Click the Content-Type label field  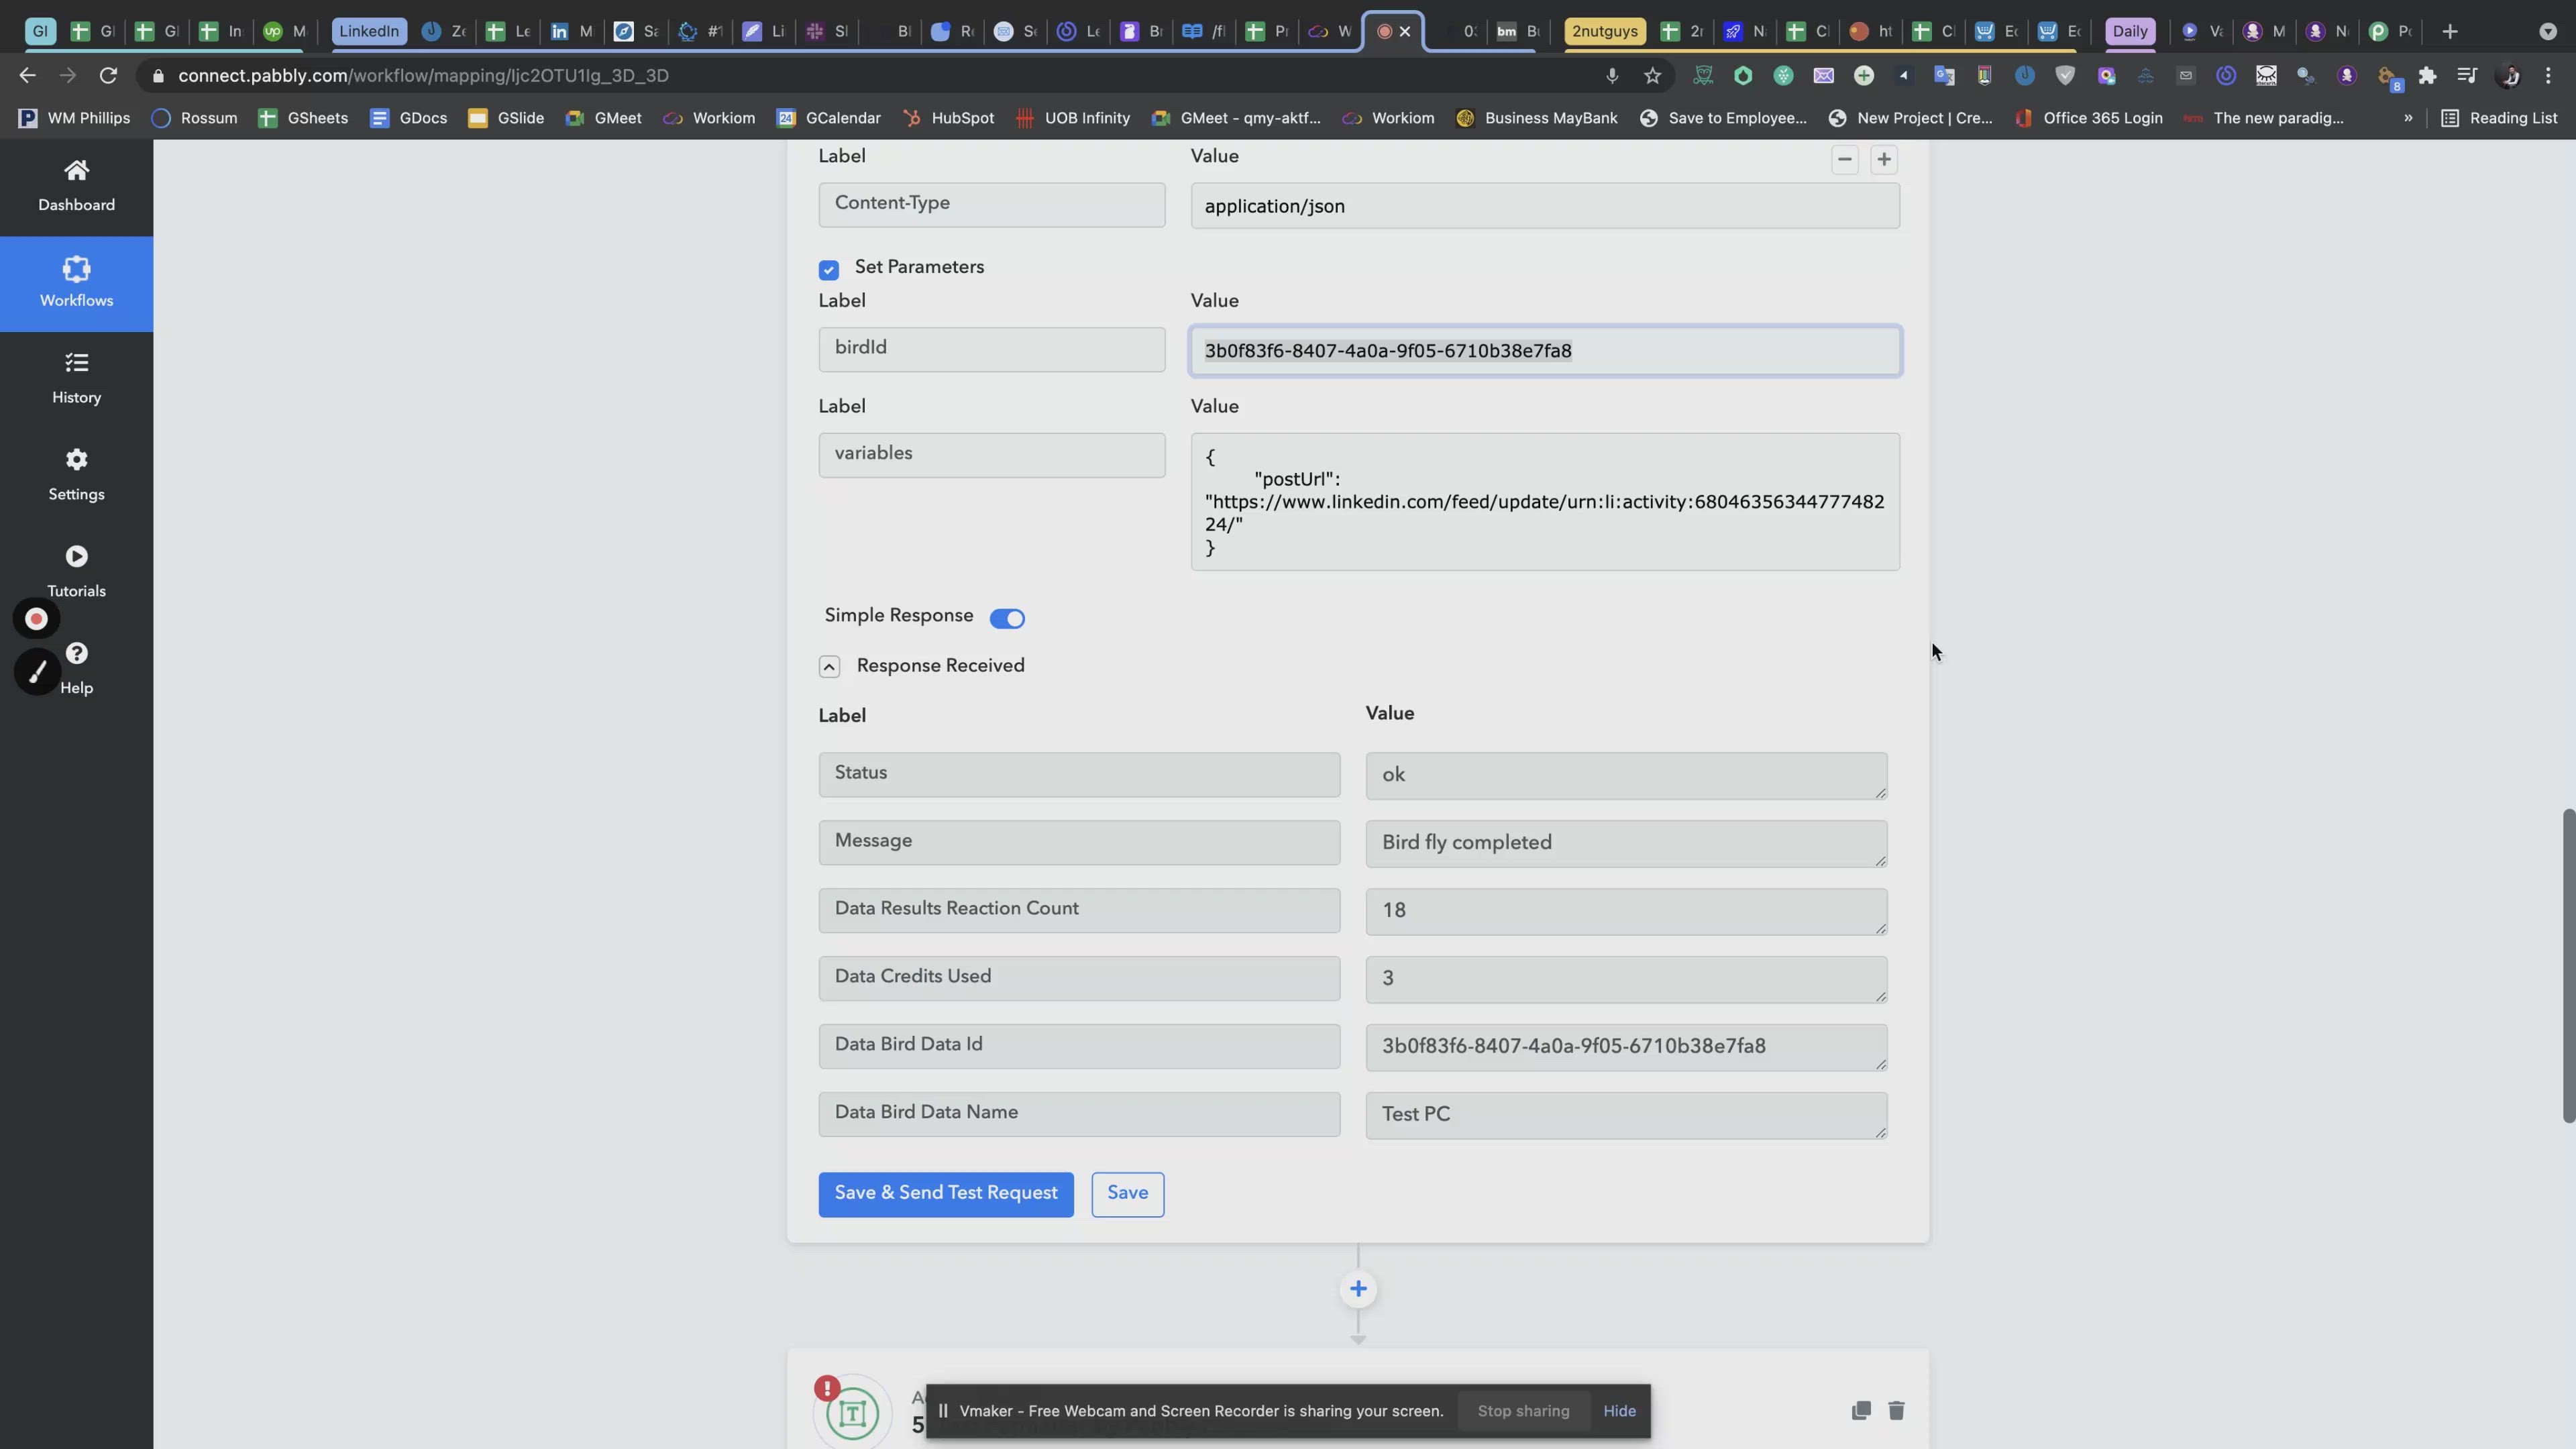click(x=991, y=204)
